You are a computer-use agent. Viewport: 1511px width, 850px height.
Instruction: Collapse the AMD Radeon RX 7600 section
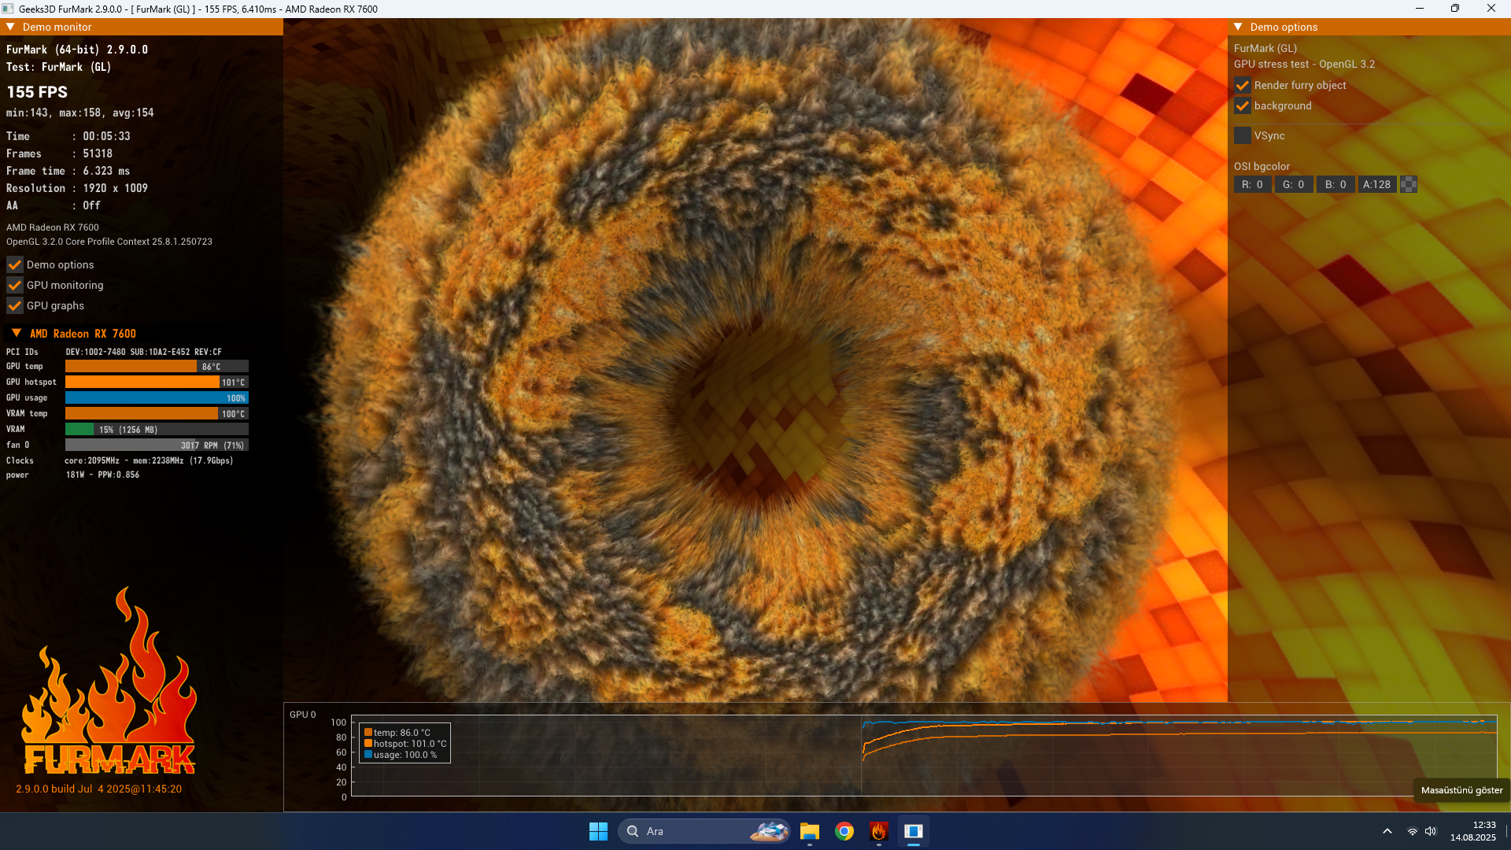pyautogui.click(x=17, y=333)
